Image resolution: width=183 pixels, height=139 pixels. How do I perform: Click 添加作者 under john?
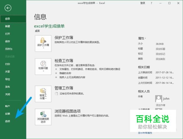(x=160, y=105)
